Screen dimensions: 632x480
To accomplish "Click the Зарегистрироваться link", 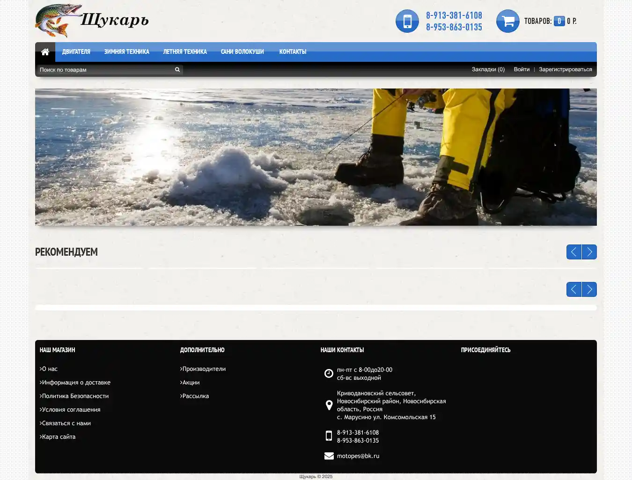I will 565,69.
